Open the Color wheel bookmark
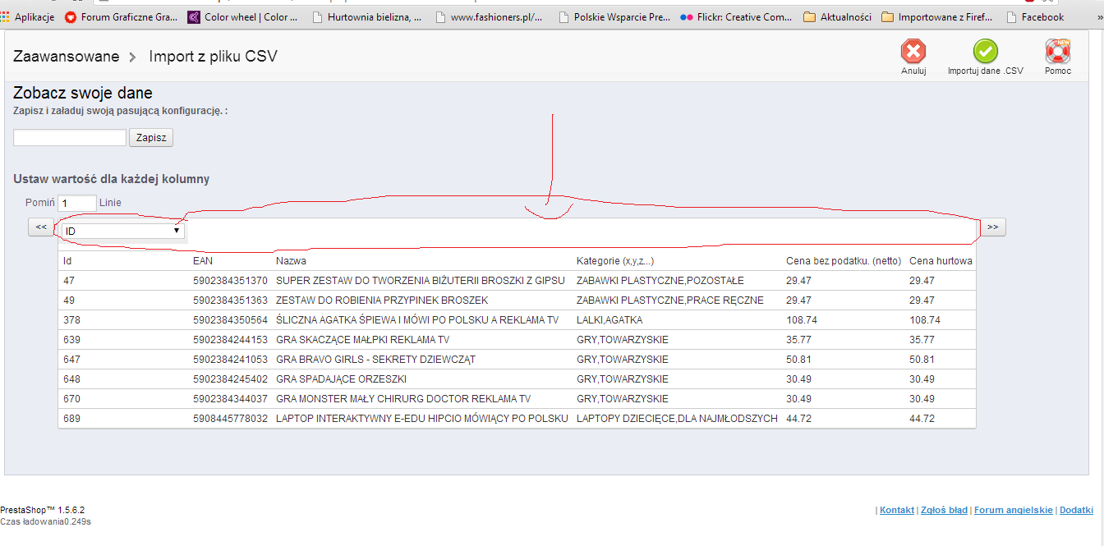The image size is (1104, 546). [244, 16]
